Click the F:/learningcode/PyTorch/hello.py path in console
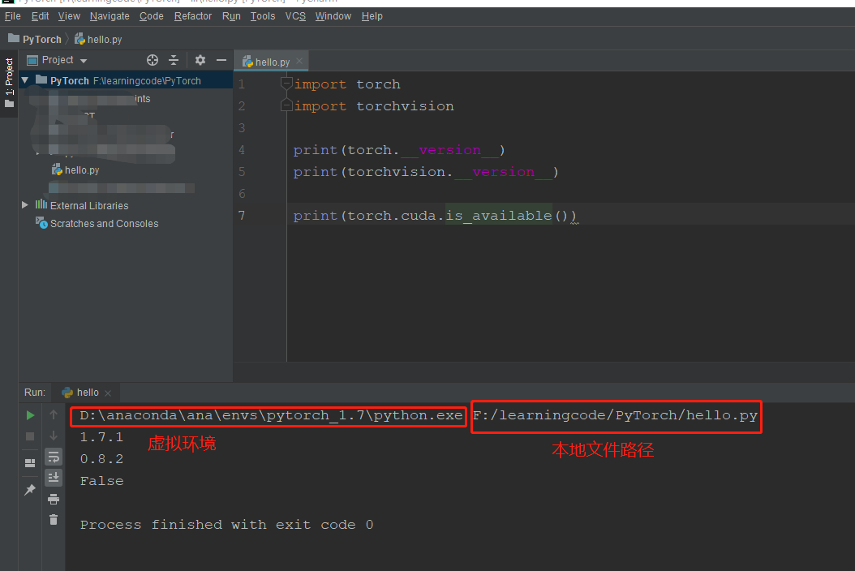This screenshot has width=855, height=571. pos(615,415)
